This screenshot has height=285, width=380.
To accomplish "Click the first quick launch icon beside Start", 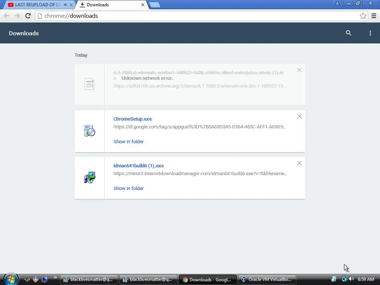I will tap(27, 279).
